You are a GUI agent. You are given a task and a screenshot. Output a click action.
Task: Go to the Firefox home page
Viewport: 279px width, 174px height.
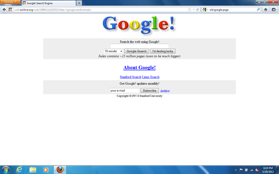[x=265, y=10]
